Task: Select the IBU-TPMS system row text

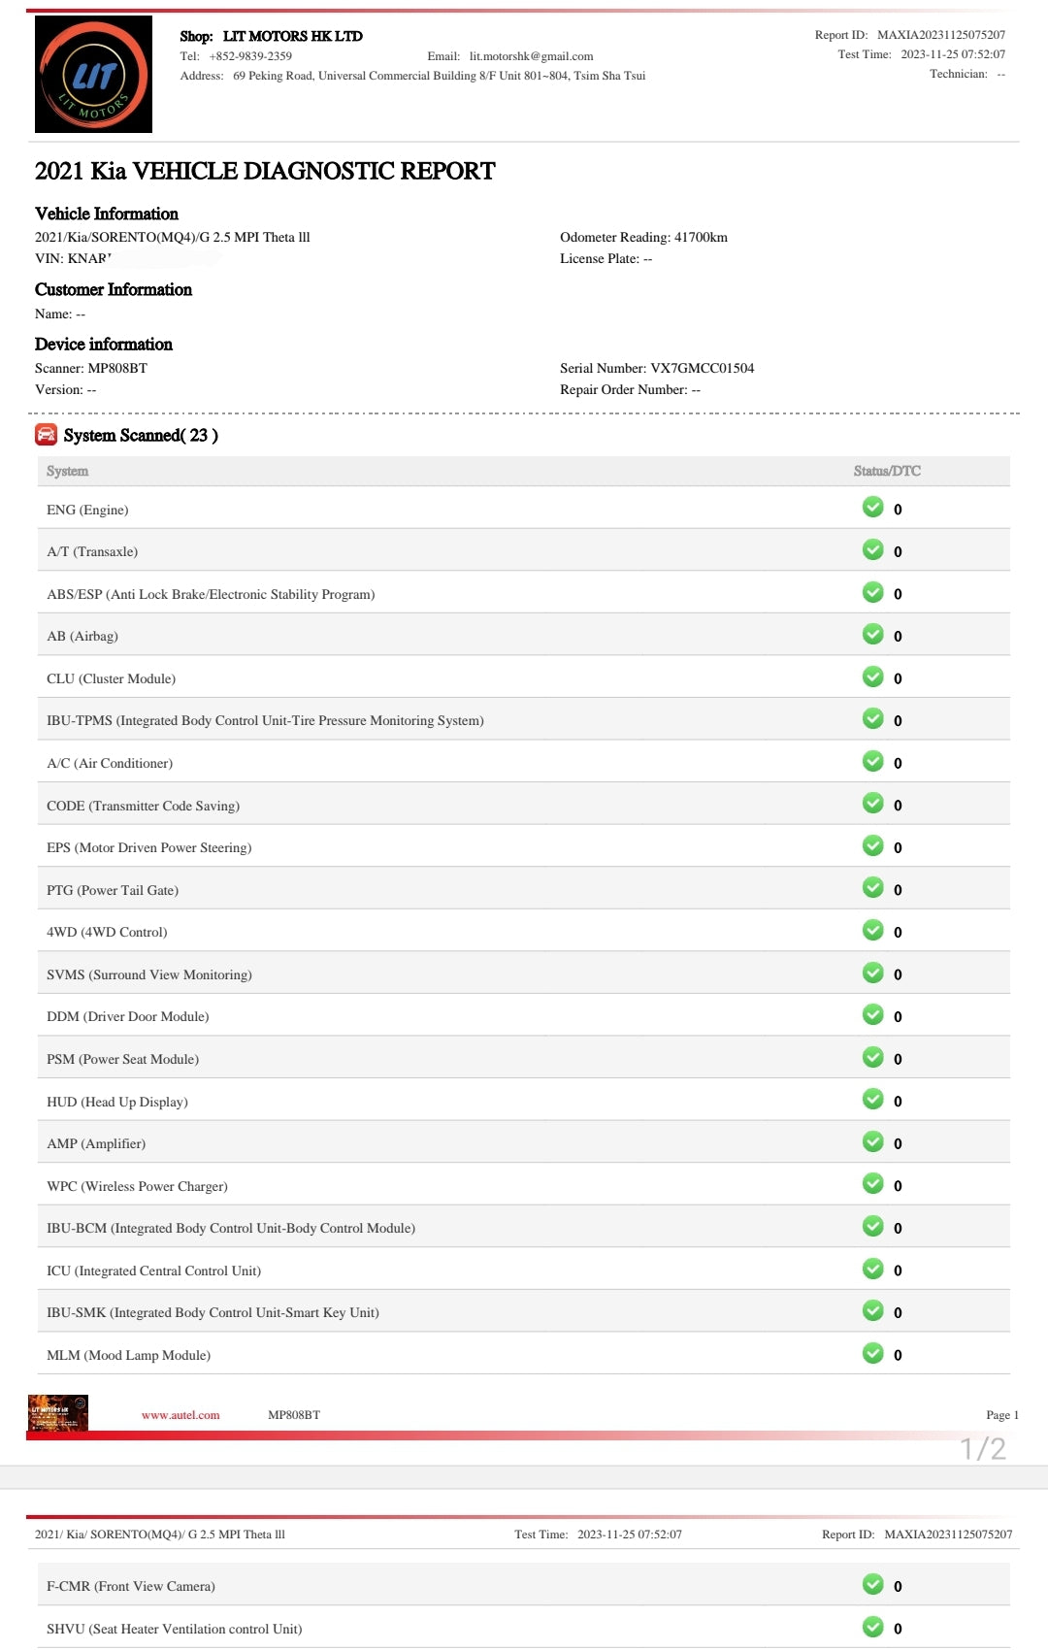Action: 265,720
